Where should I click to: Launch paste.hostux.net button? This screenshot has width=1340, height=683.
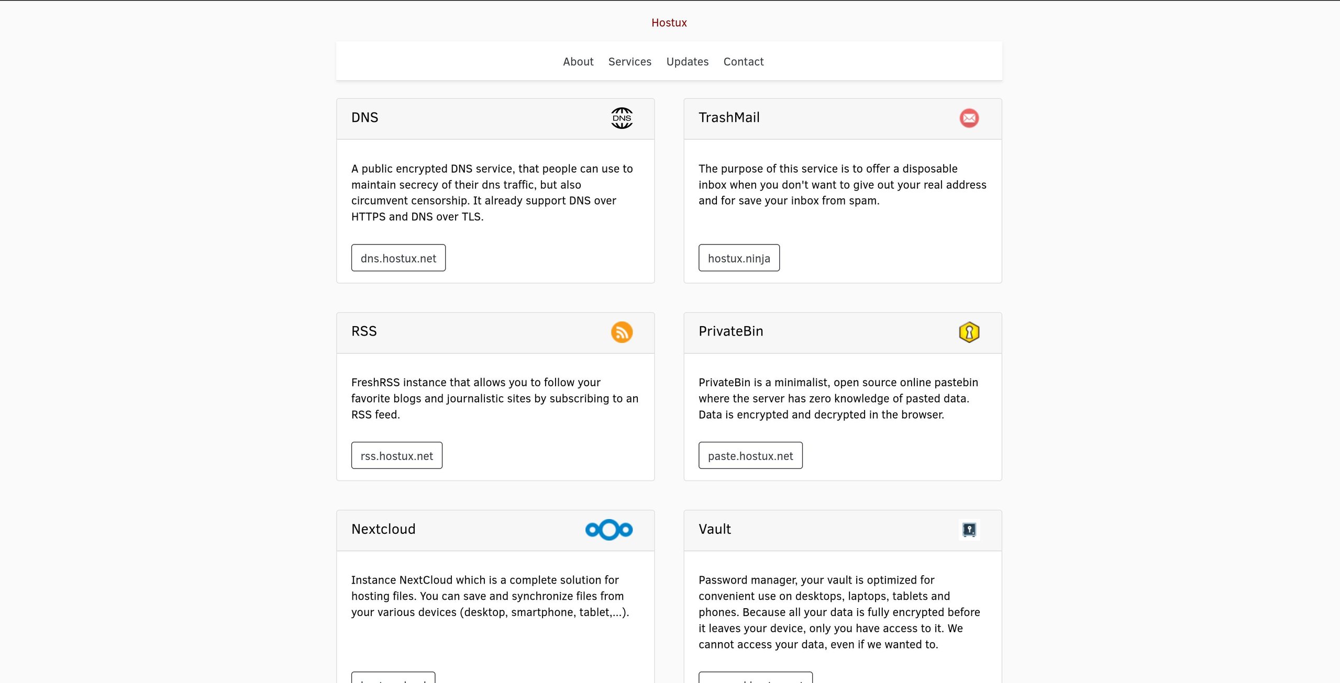pyautogui.click(x=750, y=456)
